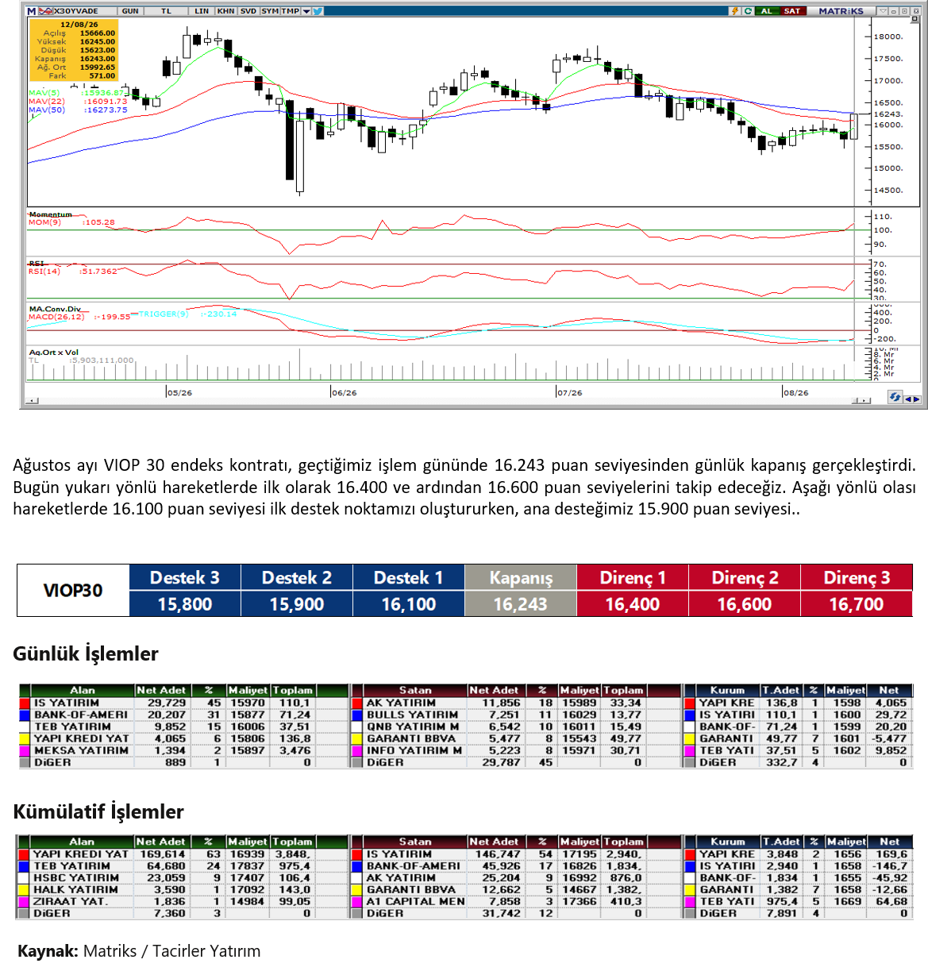Click the Kaynak: Matriks / Tacirler Yatırım text
The image size is (928, 971).
coord(139,951)
